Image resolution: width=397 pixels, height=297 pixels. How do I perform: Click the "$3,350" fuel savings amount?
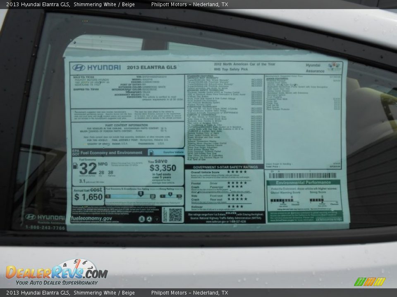[163, 168]
